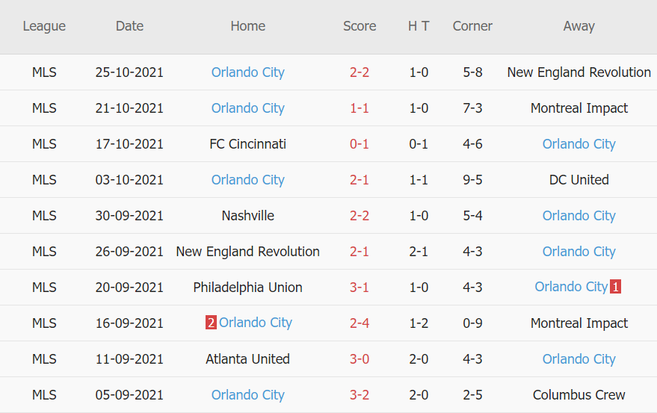Open the Philadelphia Union team page
Viewport: 657px width, 413px height.
[x=247, y=288]
